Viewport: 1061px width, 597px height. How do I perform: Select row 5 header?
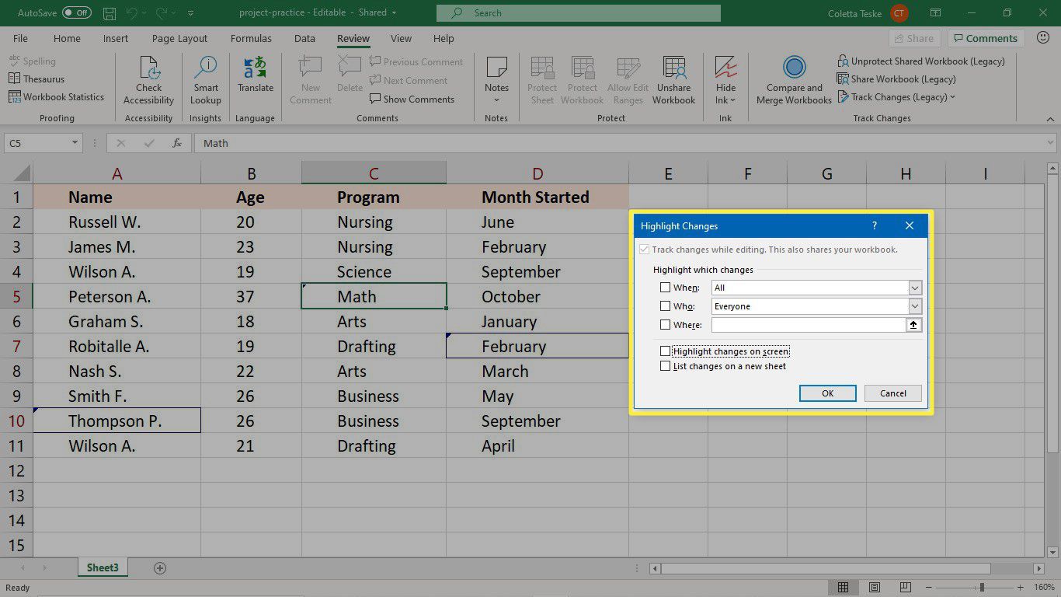point(16,296)
